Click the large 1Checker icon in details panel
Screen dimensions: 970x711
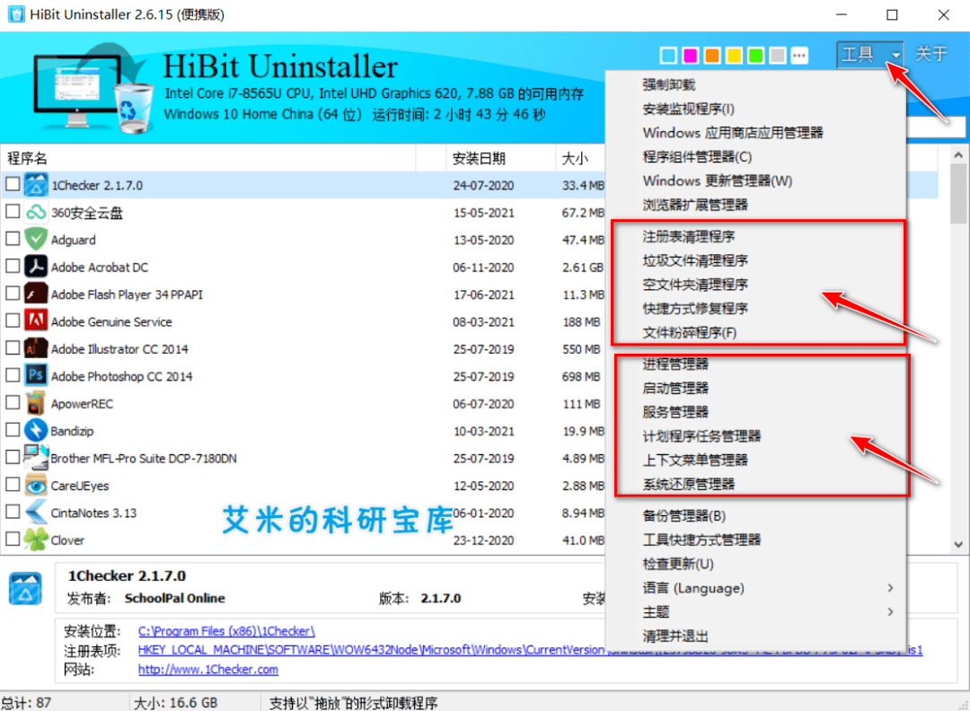[25, 588]
